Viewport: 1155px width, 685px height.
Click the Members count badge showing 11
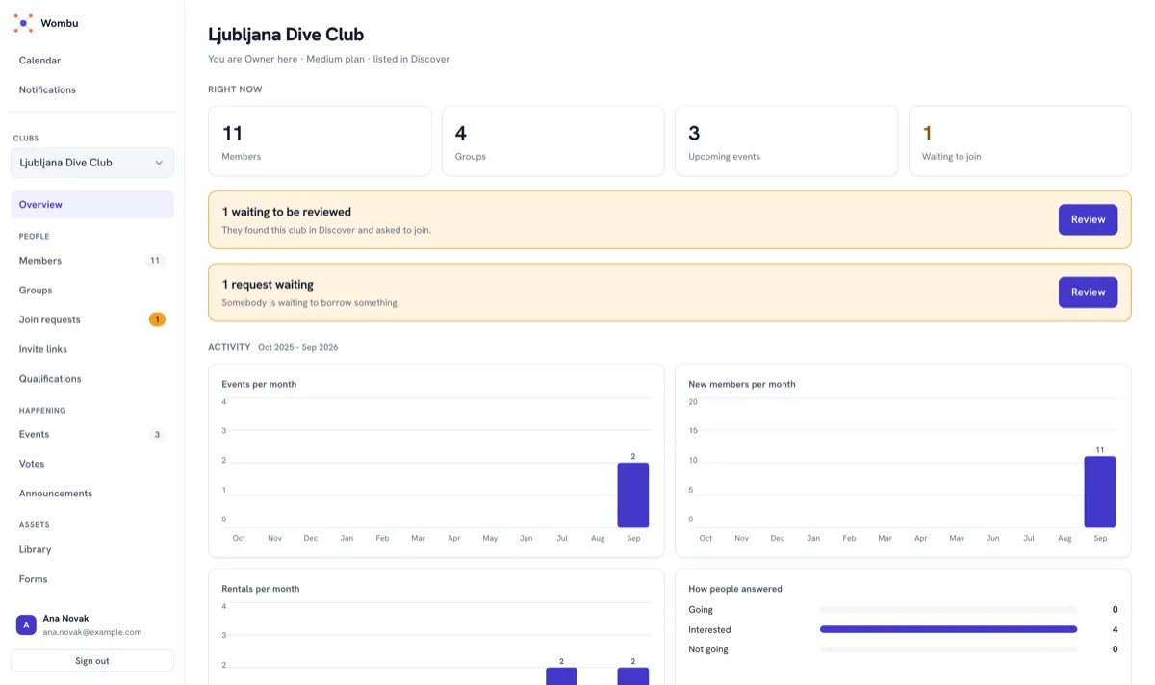pos(155,261)
